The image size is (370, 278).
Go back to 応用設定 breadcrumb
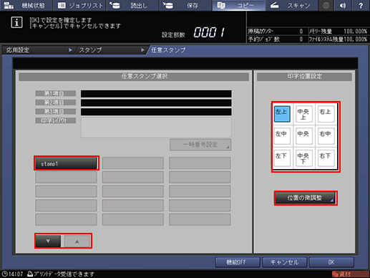click(38, 50)
